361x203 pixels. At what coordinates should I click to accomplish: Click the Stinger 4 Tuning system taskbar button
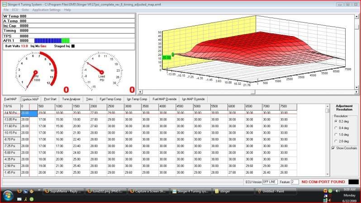(x=190, y=191)
